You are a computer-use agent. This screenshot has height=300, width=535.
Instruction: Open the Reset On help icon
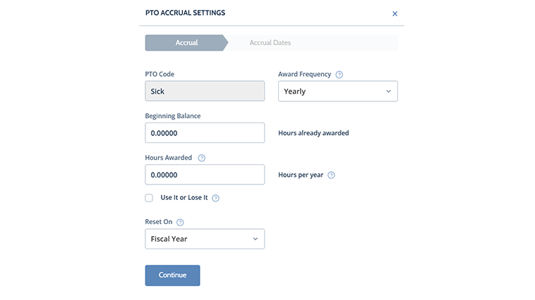(180, 223)
